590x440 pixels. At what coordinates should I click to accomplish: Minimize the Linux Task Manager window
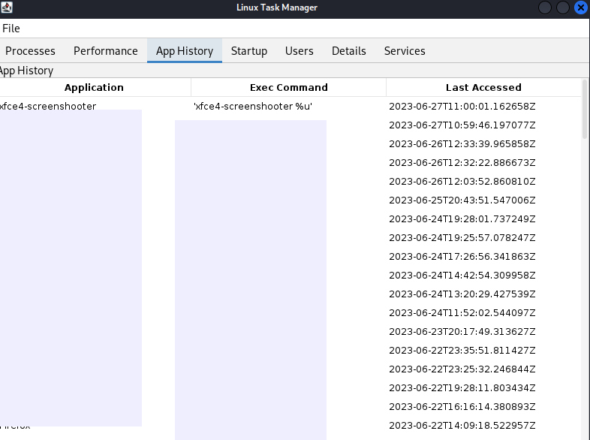pyautogui.click(x=545, y=8)
